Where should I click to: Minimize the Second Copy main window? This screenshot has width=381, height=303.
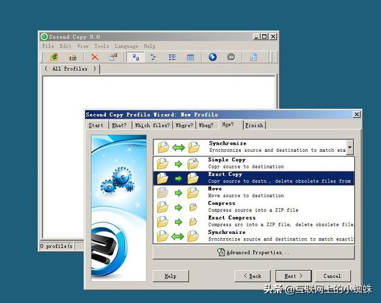tap(257, 37)
